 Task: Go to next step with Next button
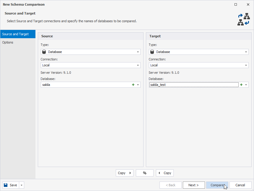pyautogui.click(x=194, y=185)
